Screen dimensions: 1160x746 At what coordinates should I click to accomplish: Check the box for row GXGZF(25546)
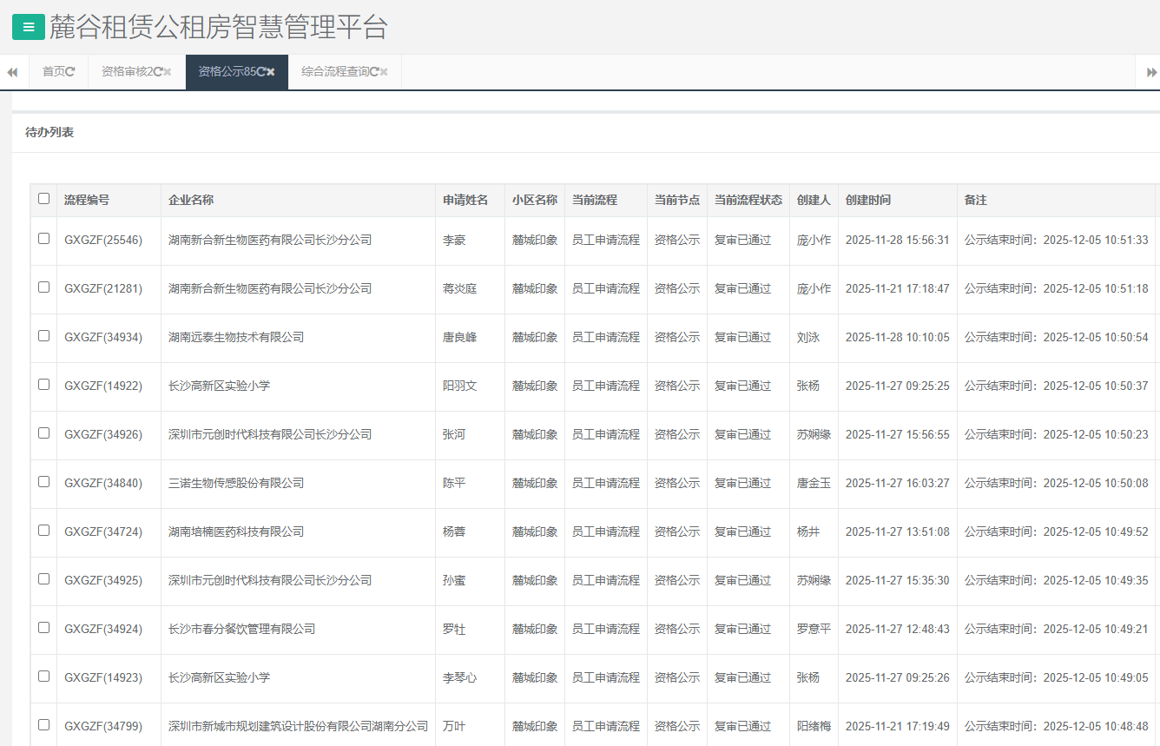click(x=44, y=239)
